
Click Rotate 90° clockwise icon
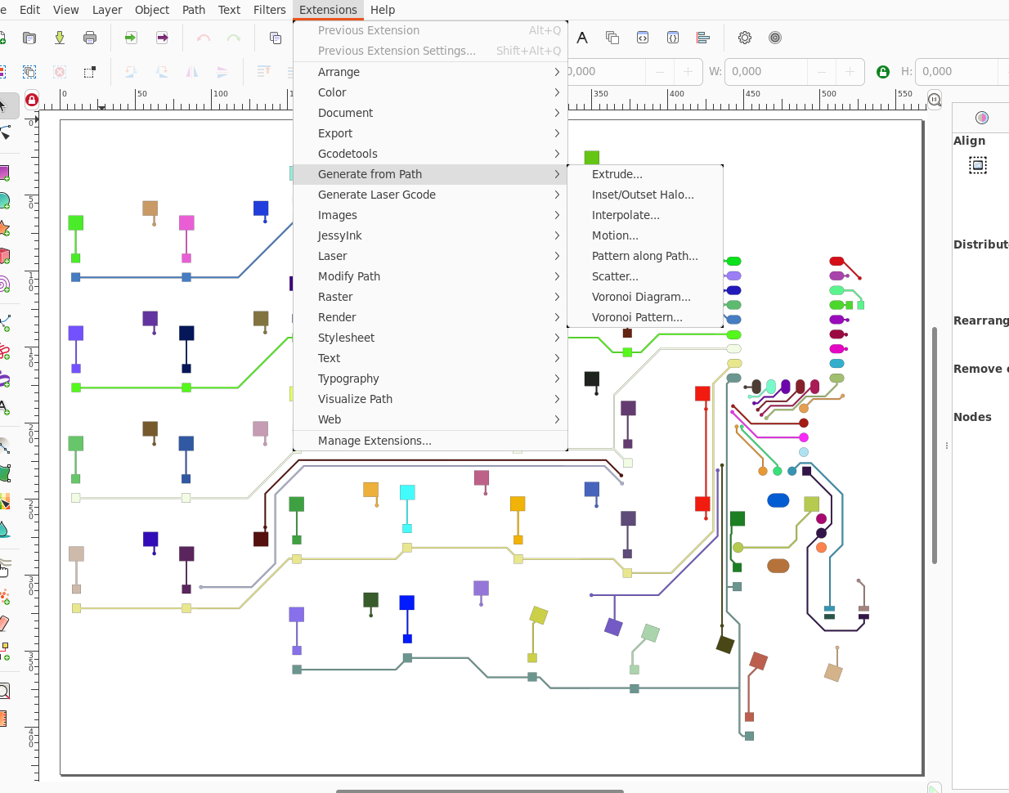162,72
